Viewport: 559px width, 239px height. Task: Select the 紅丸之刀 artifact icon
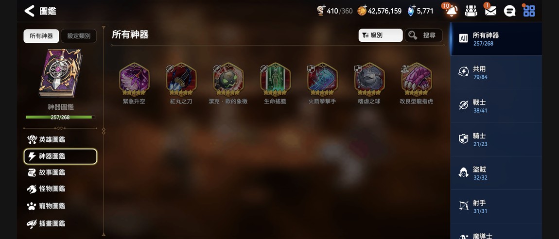(181, 79)
